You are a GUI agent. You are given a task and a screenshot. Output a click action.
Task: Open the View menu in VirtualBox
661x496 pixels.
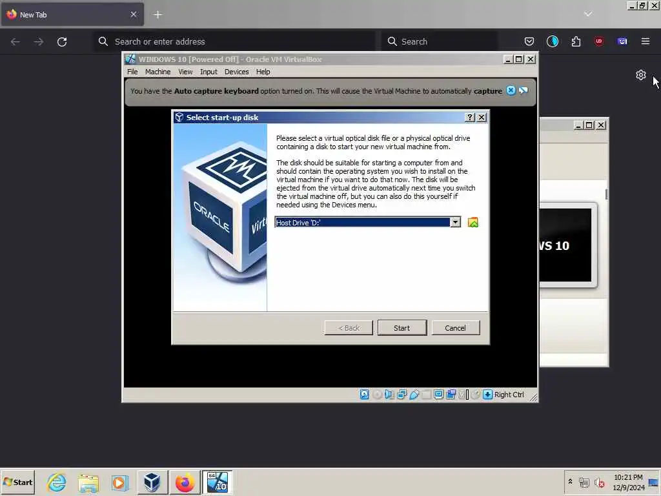pyautogui.click(x=185, y=72)
